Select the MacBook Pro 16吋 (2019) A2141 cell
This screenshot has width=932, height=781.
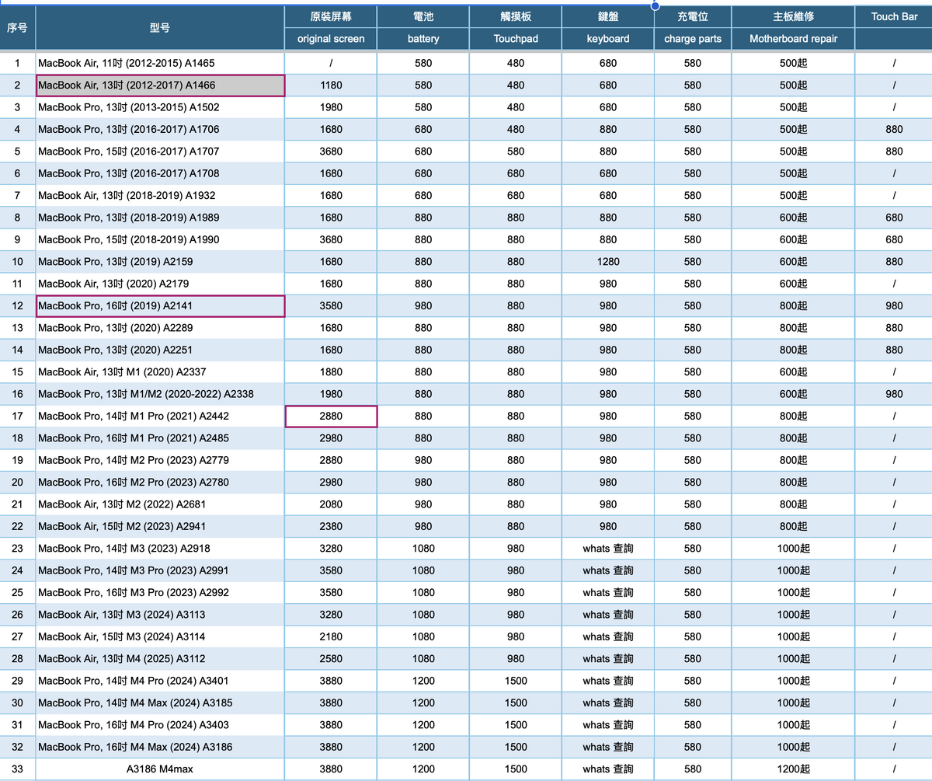click(x=160, y=306)
